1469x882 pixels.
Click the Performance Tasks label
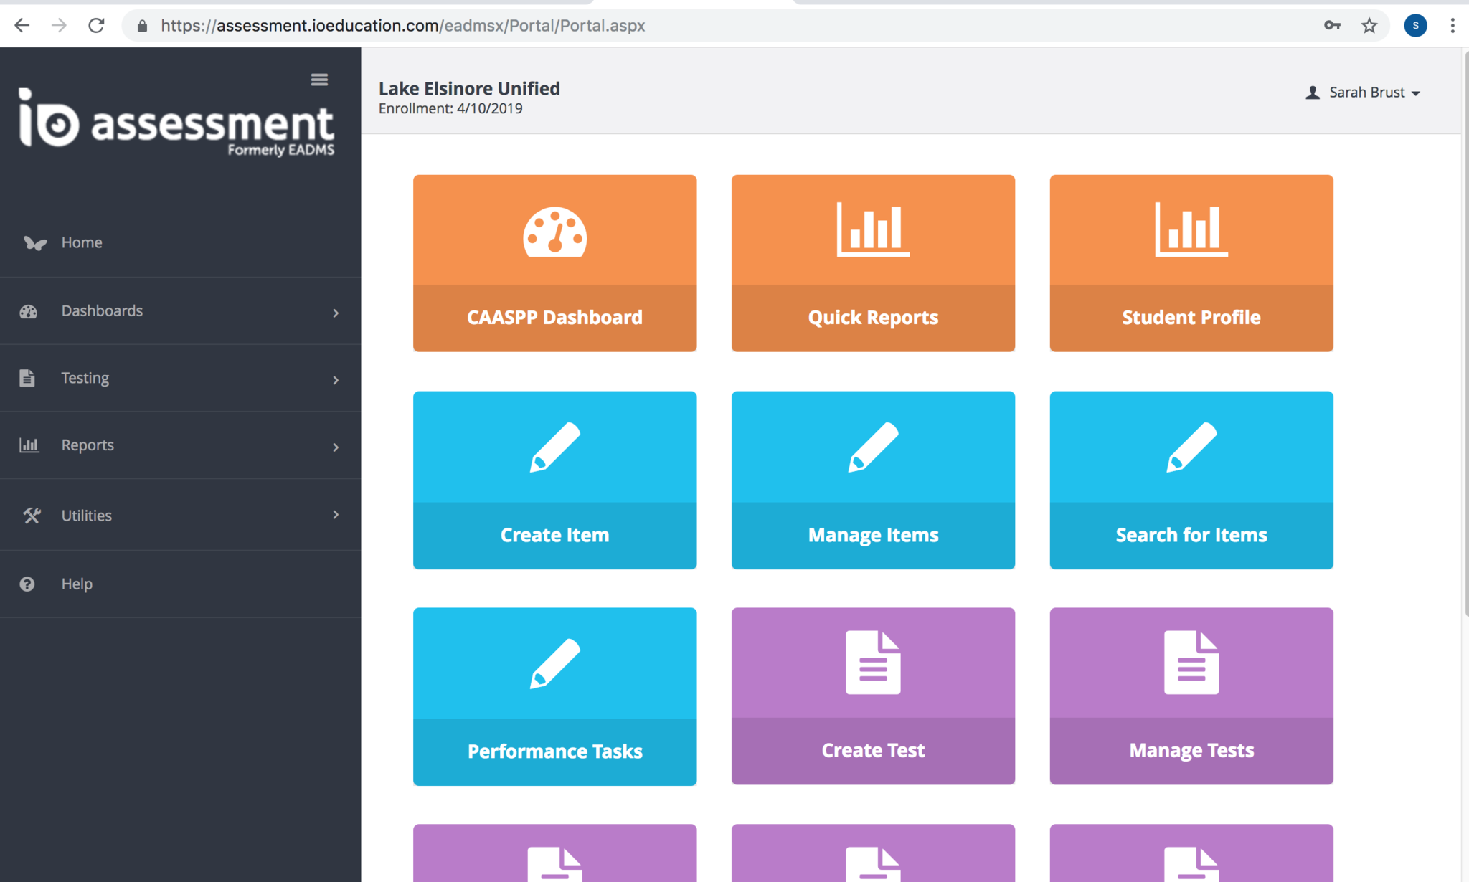(x=554, y=751)
